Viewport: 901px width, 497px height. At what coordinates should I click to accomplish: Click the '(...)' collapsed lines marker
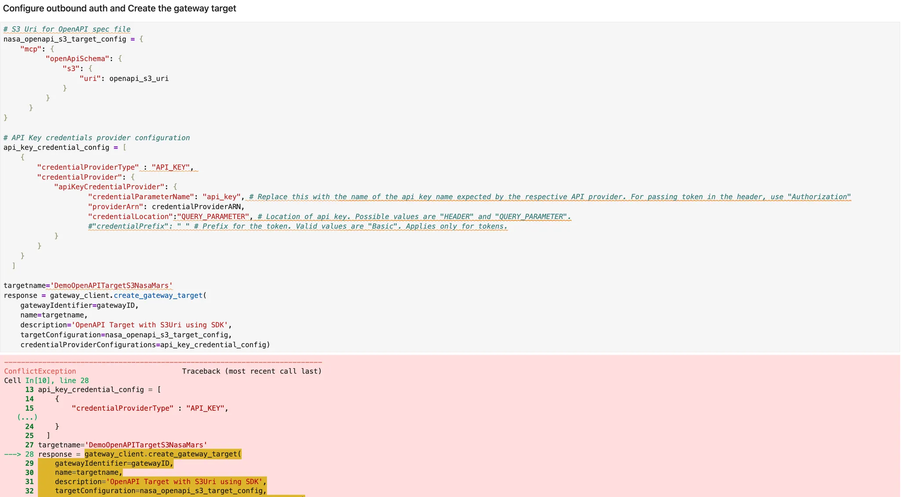click(x=27, y=417)
